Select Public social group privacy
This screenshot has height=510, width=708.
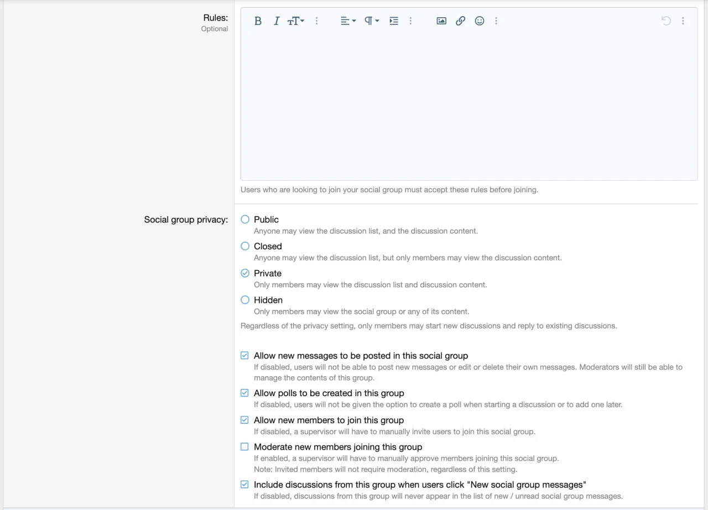245,219
